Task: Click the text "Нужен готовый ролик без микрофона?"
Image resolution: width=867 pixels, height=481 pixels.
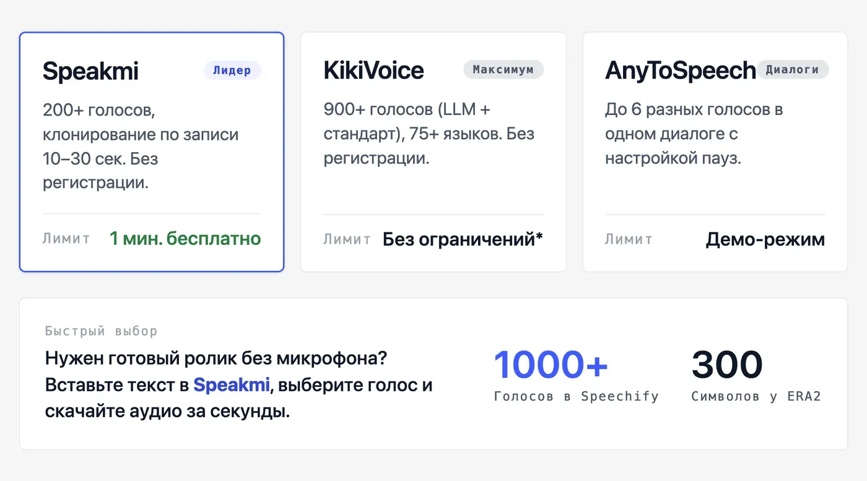Action: [216, 358]
